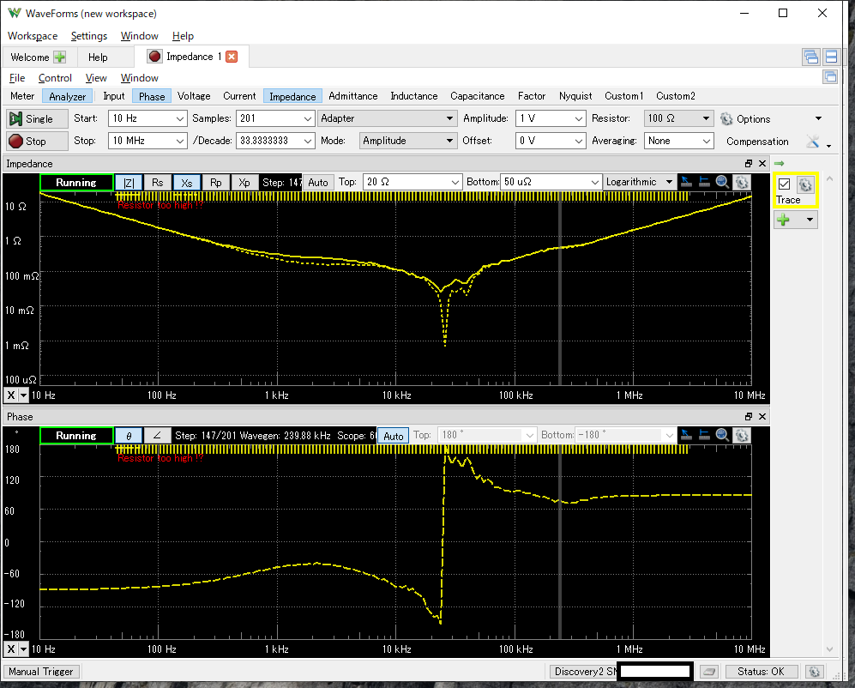Image resolution: width=855 pixels, height=688 pixels.
Task: Open the Adapter selection dropdown
Action: click(x=387, y=118)
